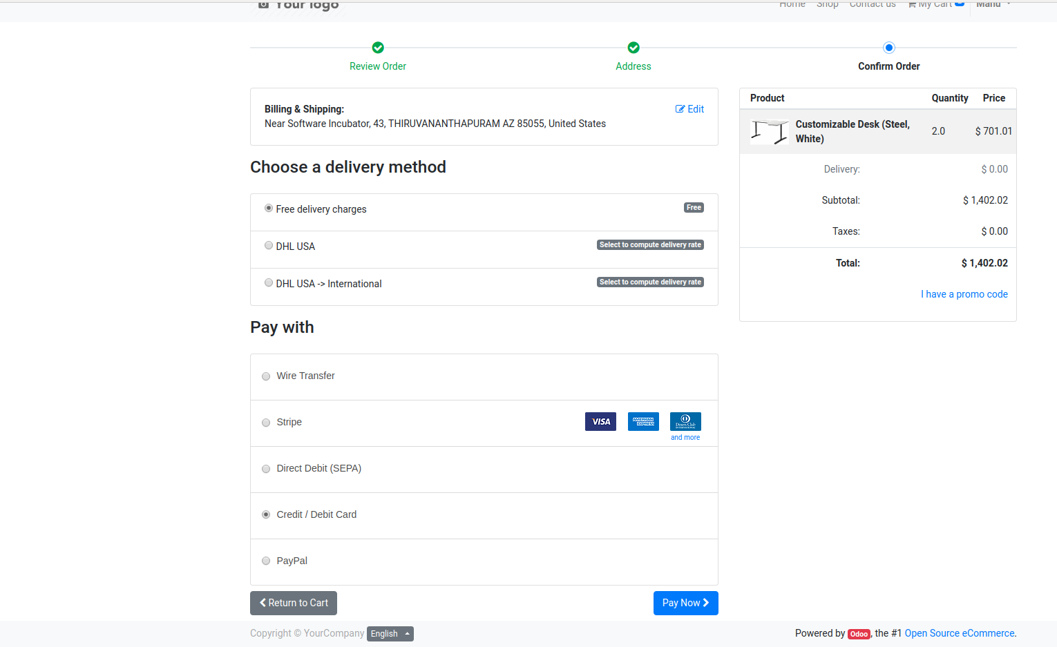Open the English language dropdown
This screenshot has height=647, width=1057.
coord(390,634)
